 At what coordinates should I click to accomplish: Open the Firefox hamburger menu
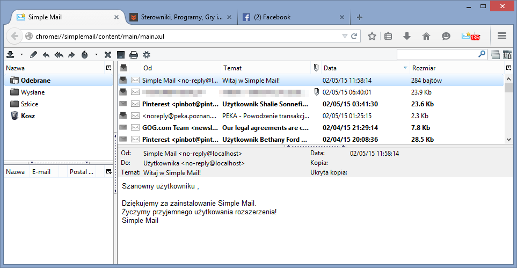coord(502,36)
